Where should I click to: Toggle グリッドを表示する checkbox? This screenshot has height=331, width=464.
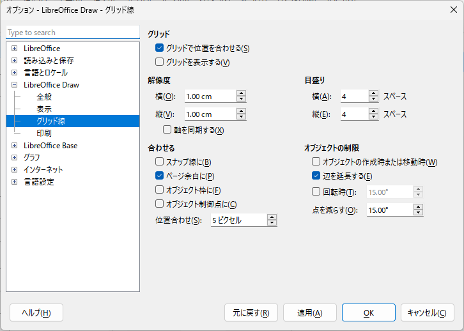coord(159,62)
